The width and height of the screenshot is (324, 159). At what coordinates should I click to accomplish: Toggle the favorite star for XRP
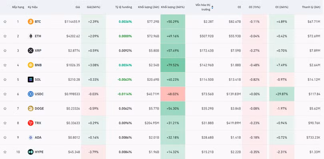point(5,51)
